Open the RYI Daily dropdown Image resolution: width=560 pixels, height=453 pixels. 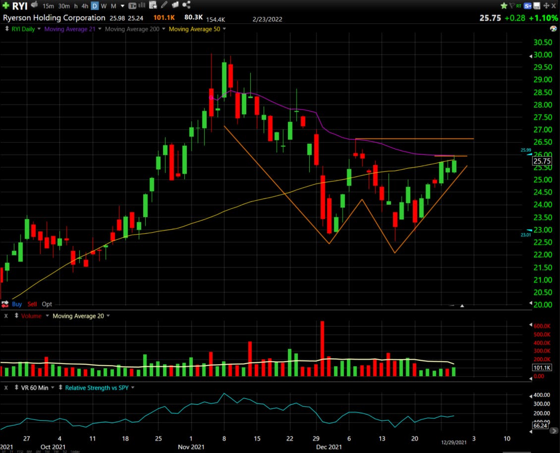pos(39,29)
